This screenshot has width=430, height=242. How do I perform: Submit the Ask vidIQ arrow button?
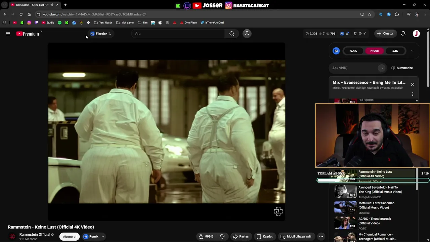tap(382, 68)
